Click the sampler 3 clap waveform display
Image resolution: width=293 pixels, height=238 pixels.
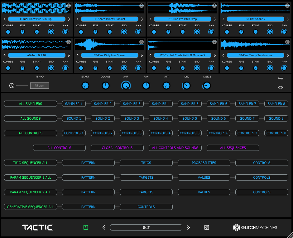click(x=183, y=8)
